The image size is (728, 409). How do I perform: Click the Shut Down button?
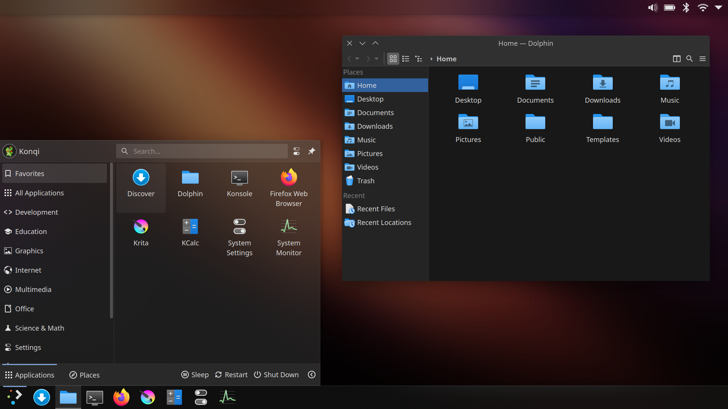(x=276, y=375)
